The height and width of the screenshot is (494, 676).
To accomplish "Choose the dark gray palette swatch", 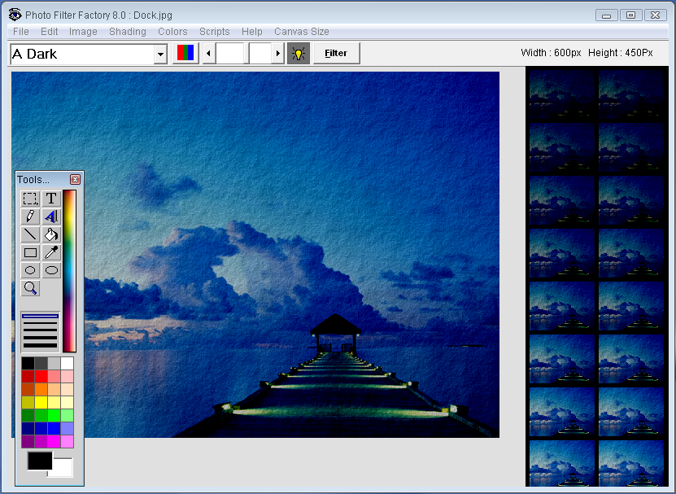I will 41,363.
